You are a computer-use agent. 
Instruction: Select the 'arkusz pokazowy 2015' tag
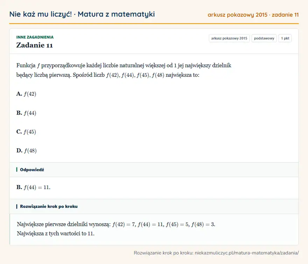tap(229, 38)
